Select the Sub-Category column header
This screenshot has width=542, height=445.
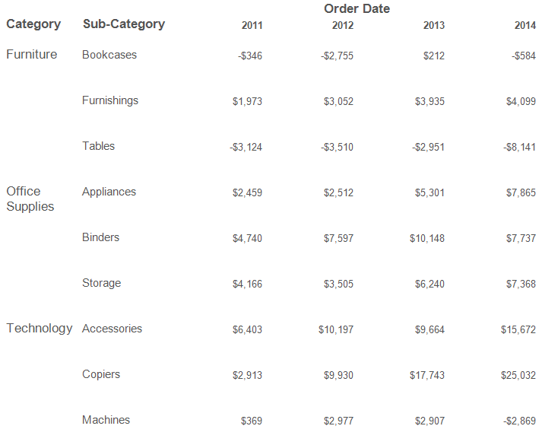click(x=124, y=24)
